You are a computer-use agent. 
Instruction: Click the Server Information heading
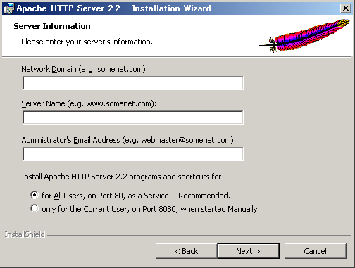coord(52,26)
